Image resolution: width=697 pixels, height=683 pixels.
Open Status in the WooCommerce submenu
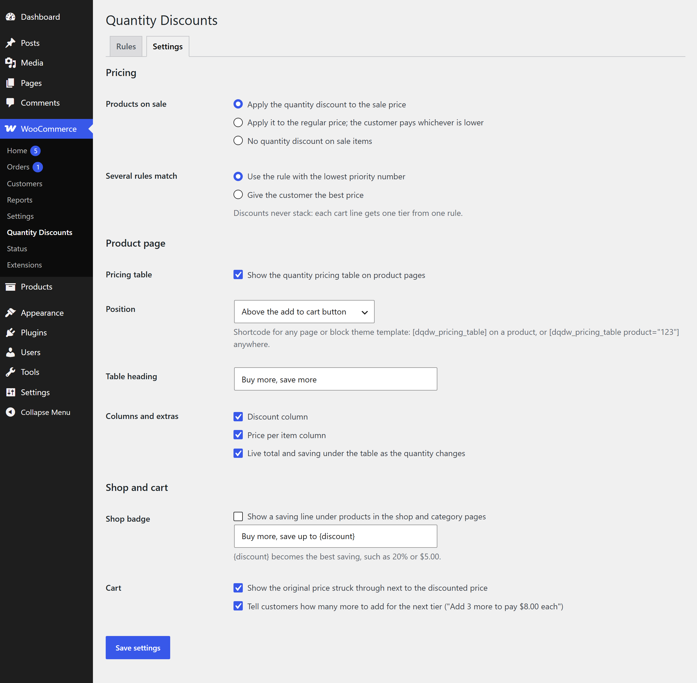17,249
